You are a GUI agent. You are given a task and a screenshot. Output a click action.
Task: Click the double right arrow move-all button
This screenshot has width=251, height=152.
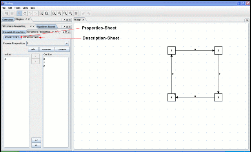pyautogui.click(x=36, y=145)
